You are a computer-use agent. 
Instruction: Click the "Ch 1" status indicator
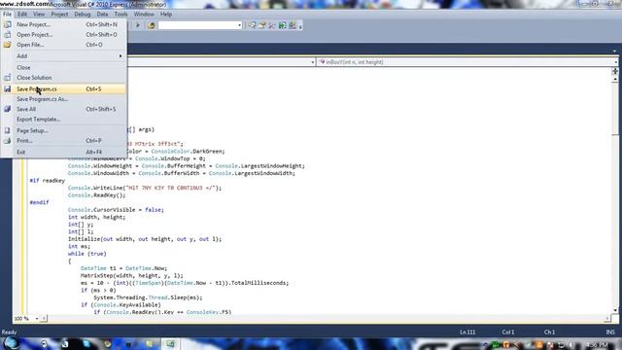tap(549, 332)
